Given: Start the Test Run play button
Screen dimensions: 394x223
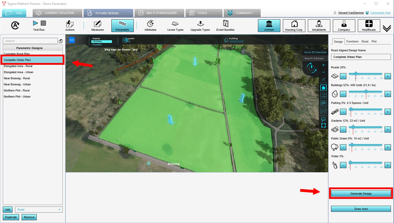Looking at the screenshot, I should 35,23.
